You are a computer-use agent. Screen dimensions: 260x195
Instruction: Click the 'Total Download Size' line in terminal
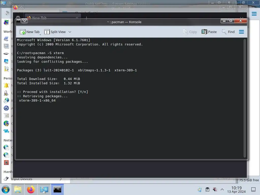tap(48, 79)
